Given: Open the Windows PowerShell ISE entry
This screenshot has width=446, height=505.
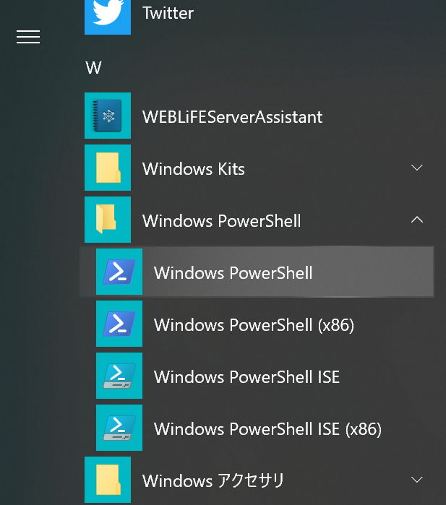Looking at the screenshot, I should coord(246,376).
